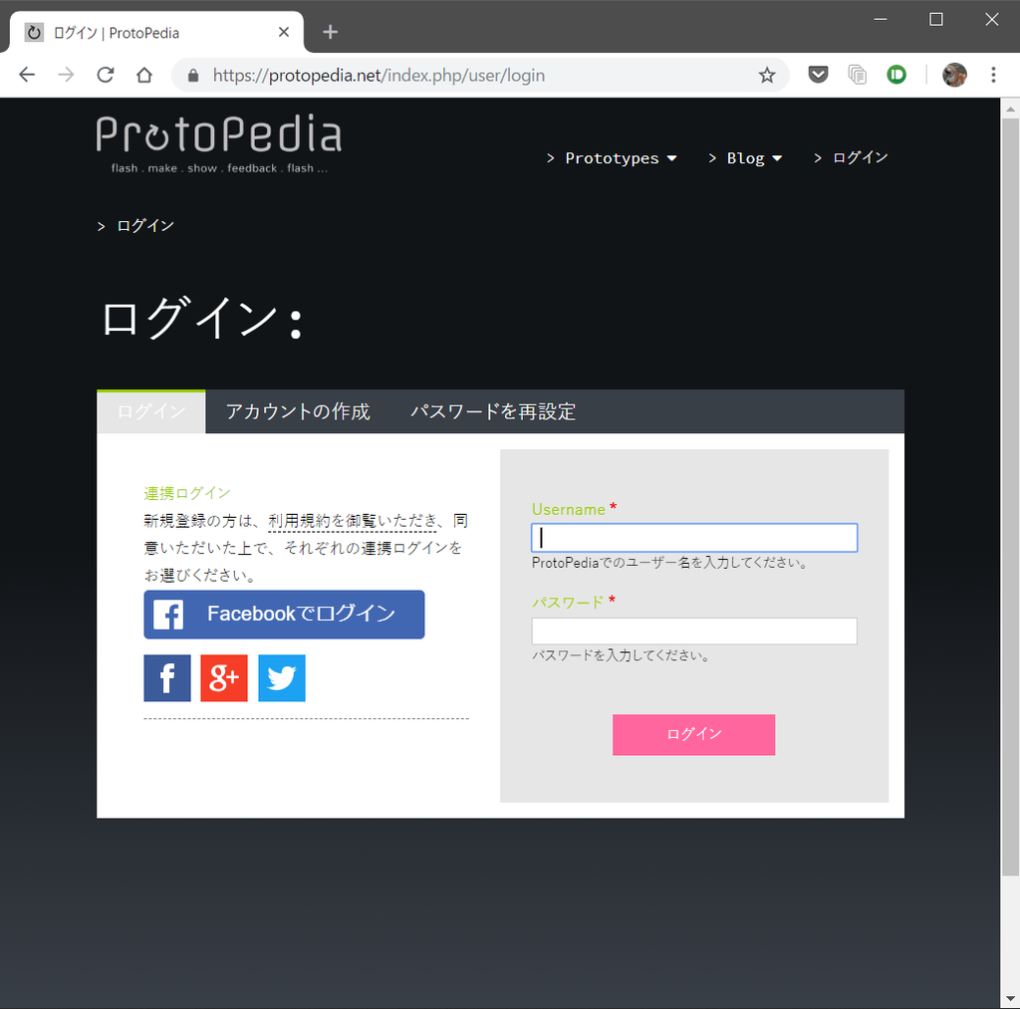Select the small Facebook share icon
1020x1009 pixels.
click(166, 677)
